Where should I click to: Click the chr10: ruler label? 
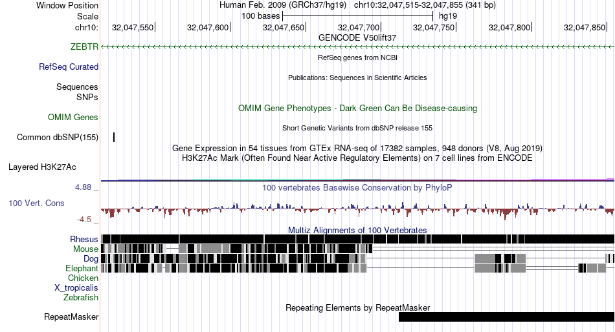point(87,27)
